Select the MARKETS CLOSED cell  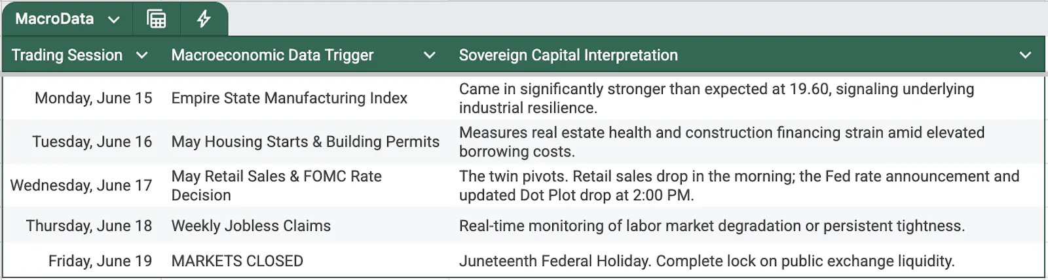coord(305,261)
